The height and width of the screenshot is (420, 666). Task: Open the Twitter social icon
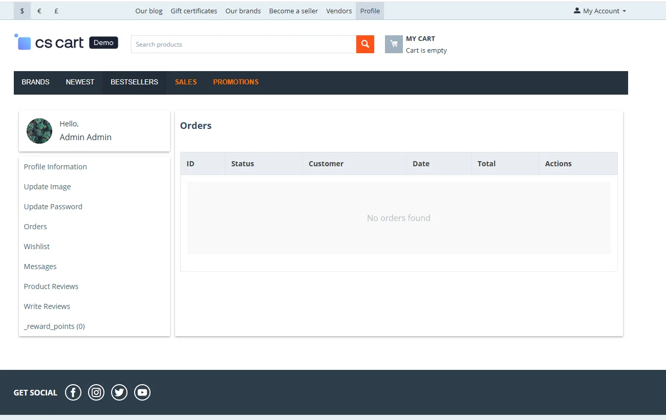(119, 392)
